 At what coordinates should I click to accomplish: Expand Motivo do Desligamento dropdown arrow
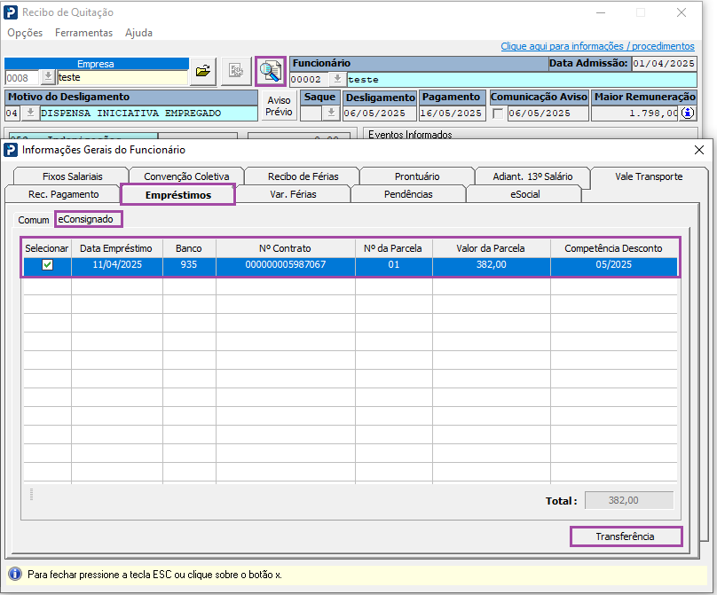point(30,113)
